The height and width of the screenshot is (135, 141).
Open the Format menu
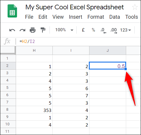(96, 17)
